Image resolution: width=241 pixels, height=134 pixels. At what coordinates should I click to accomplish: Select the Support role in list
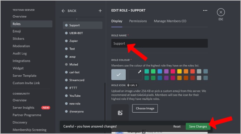82,25
